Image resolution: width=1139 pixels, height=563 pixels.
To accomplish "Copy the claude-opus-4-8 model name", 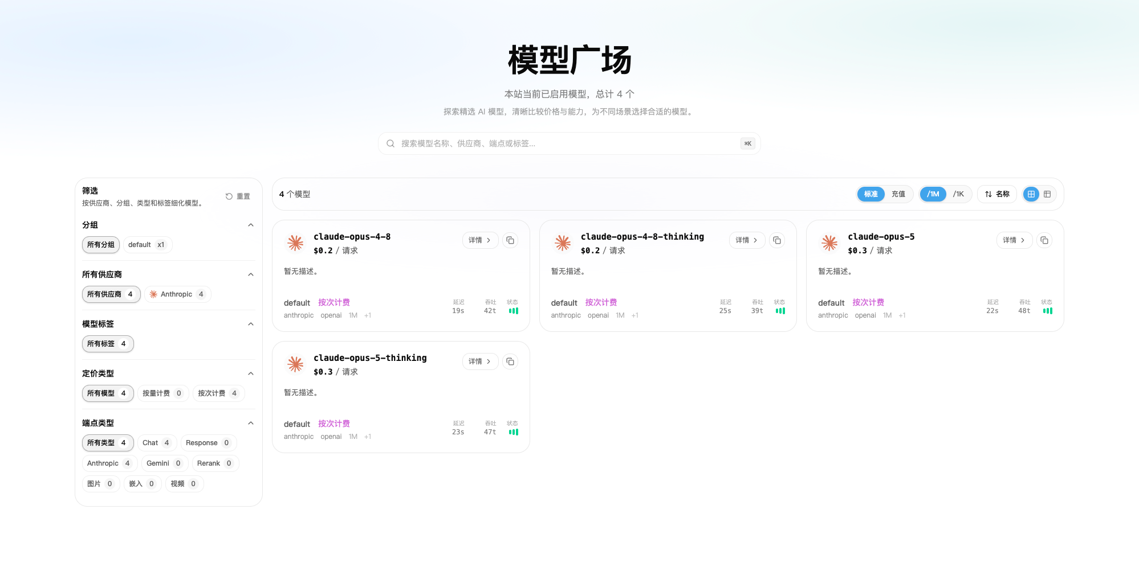I will point(510,240).
